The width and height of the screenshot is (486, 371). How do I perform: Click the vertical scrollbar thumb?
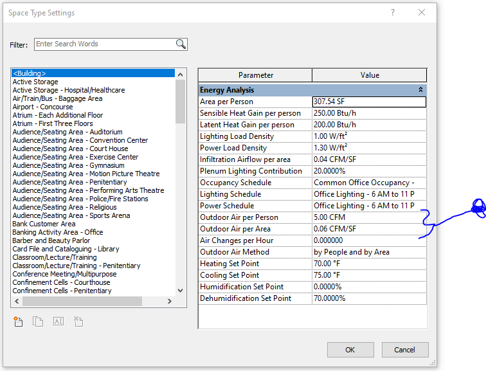point(180,102)
